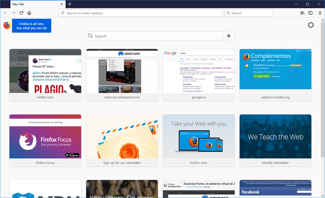Viewport: 325px width, 198px height.
Task: Click the magnifier in the address bar
Action: [x=63, y=13]
